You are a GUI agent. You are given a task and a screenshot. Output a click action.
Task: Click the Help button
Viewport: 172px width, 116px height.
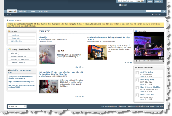[x=150, y=2]
